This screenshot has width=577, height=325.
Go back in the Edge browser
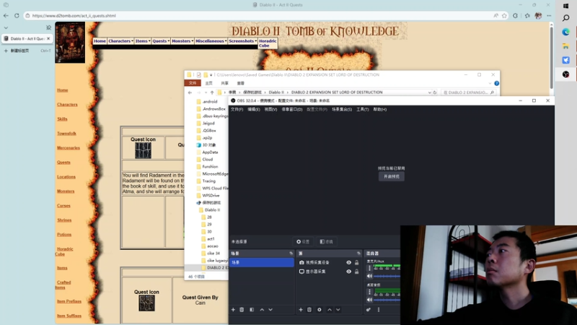(x=6, y=15)
